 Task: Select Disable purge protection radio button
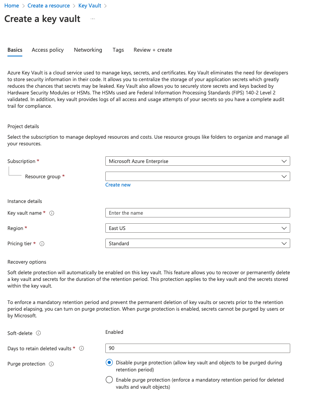tap(109, 362)
